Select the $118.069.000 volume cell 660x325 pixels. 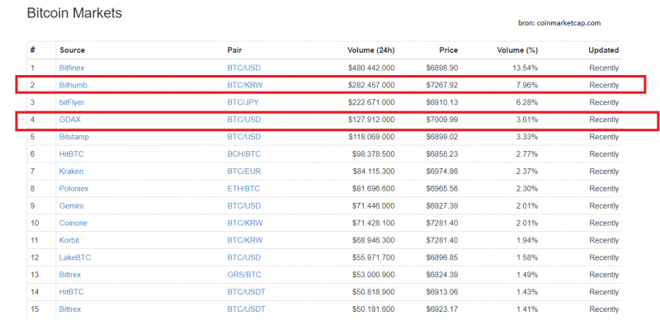tap(371, 137)
